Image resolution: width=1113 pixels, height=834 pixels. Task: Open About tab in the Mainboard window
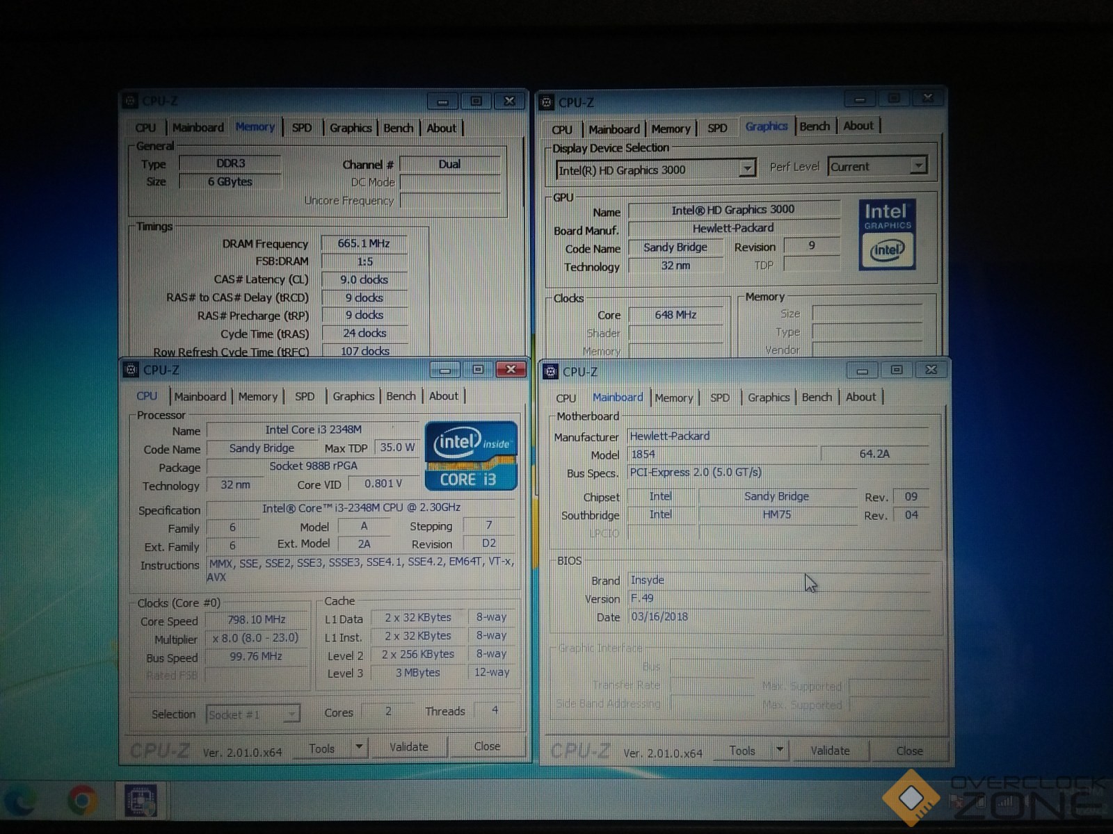click(x=861, y=397)
